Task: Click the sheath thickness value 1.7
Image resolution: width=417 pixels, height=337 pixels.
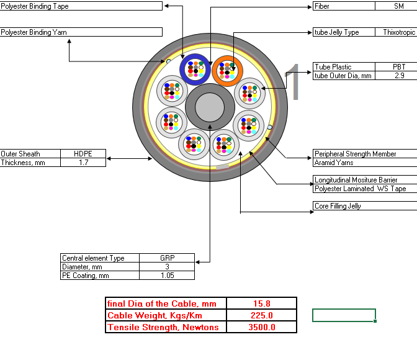Action: pos(83,163)
